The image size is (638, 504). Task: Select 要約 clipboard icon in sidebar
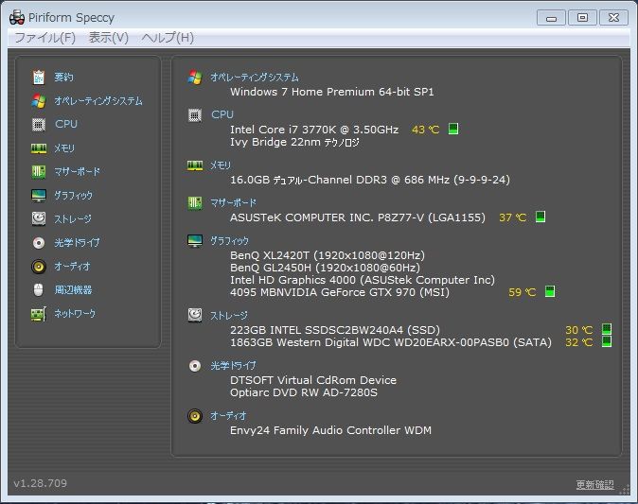(x=39, y=77)
